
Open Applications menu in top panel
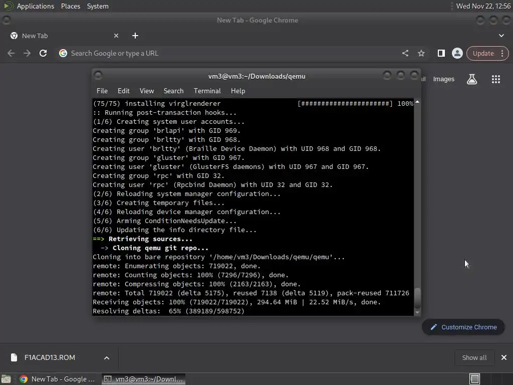(36, 6)
